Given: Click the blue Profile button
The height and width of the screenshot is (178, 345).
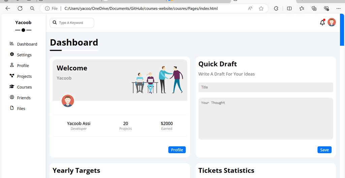Looking at the screenshot, I should coord(177,150).
